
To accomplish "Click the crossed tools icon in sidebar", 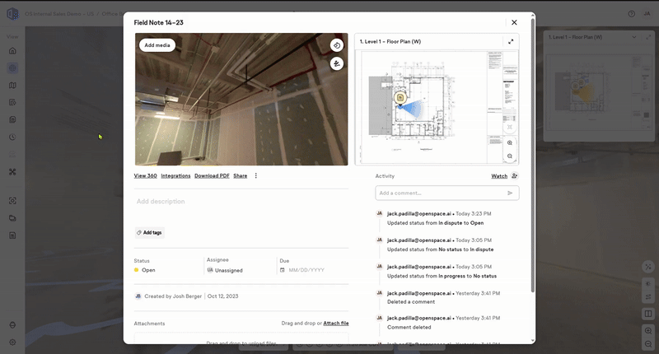I will [12, 172].
